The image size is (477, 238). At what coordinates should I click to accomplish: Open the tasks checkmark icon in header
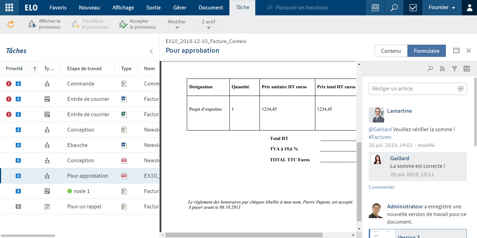(x=413, y=8)
